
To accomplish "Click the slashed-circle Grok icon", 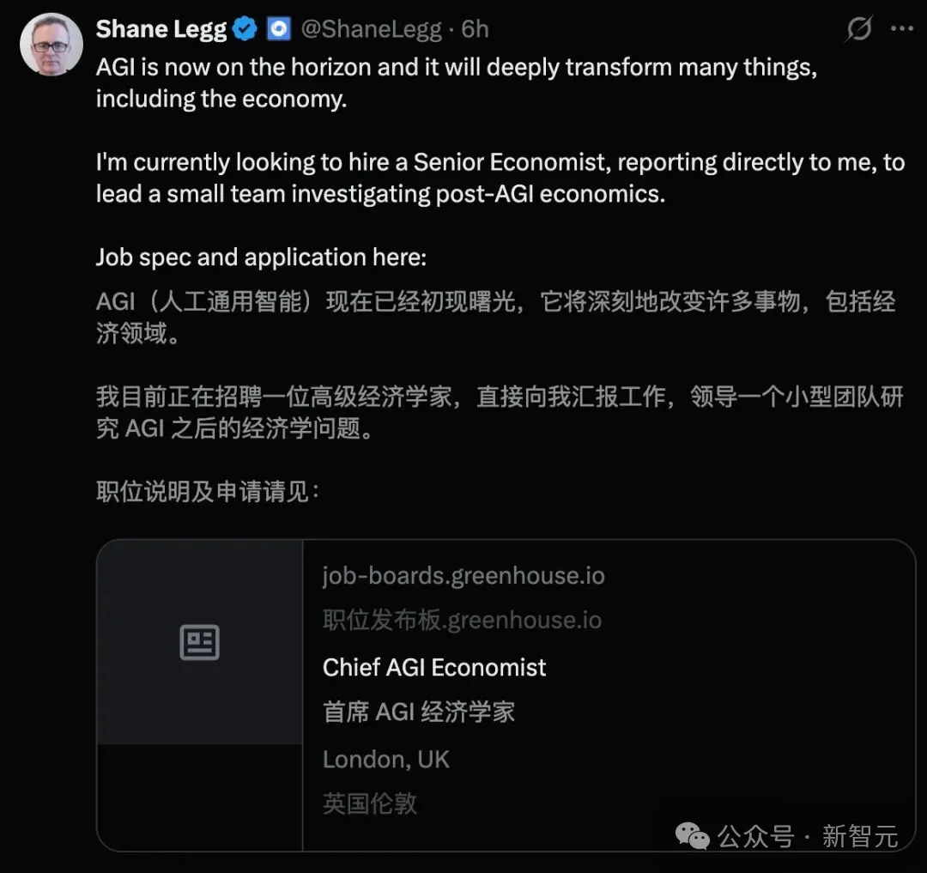I will coord(858,29).
